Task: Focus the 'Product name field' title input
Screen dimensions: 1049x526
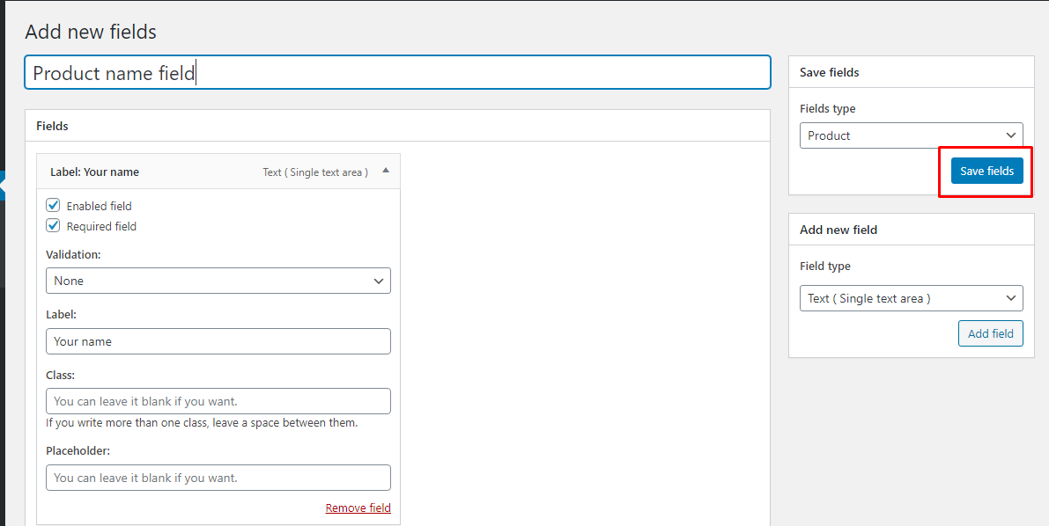Action: coord(396,73)
